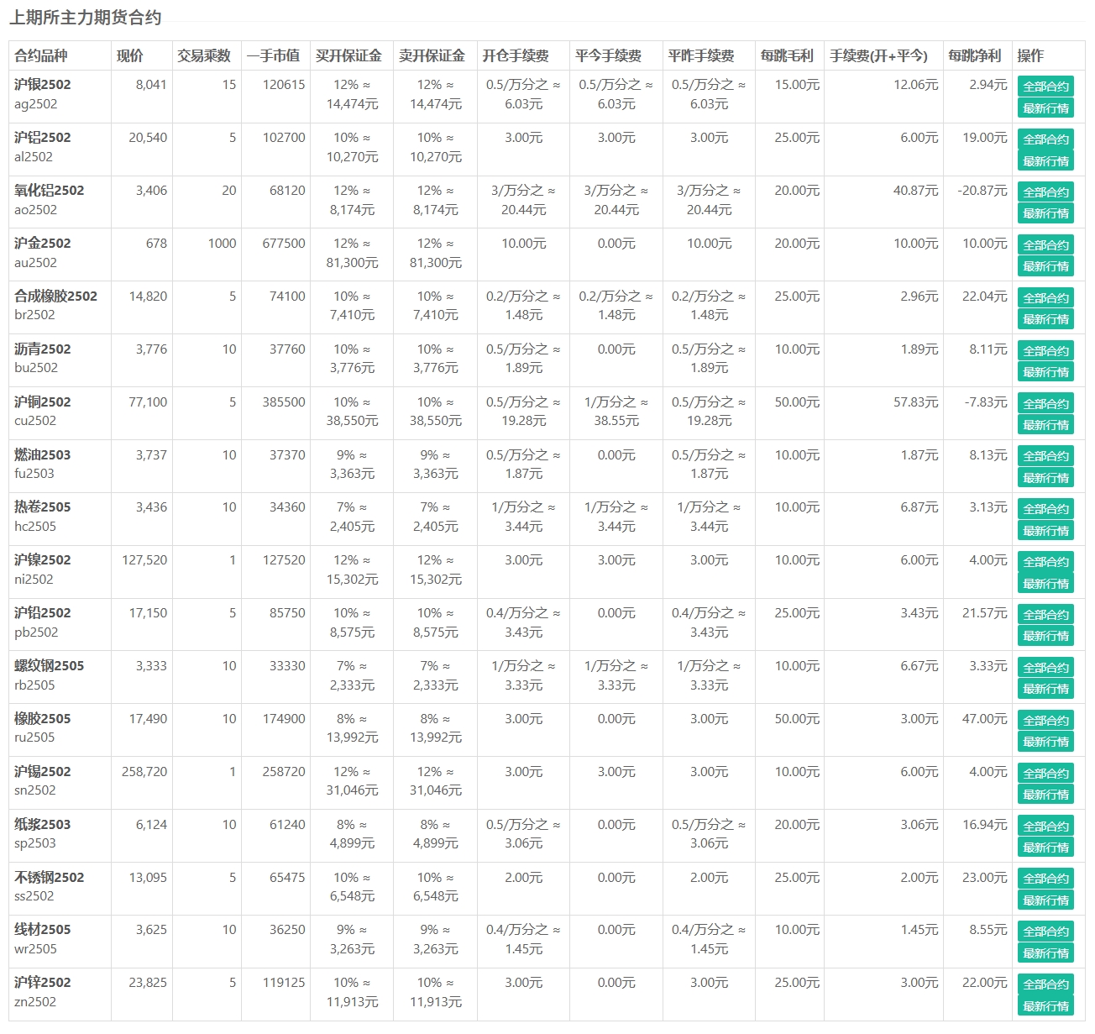Screen dimensions: 1095x1034
Task: Click 全部合约 in 合成橡胶2502 row
Action: (1045, 298)
